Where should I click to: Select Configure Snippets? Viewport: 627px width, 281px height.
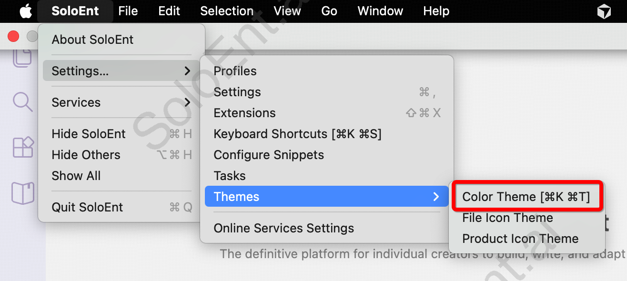[268, 155]
